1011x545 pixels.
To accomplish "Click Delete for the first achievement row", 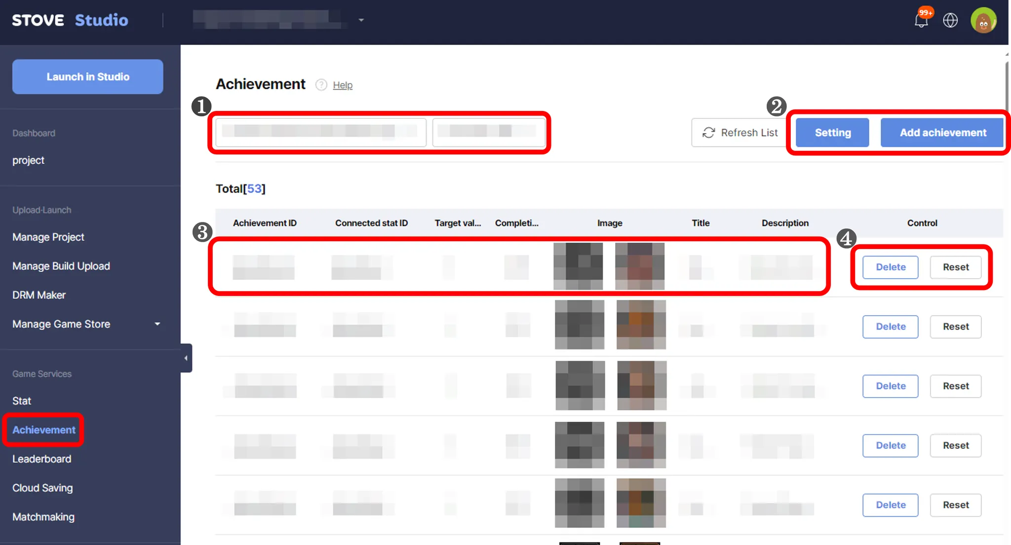I will point(890,267).
